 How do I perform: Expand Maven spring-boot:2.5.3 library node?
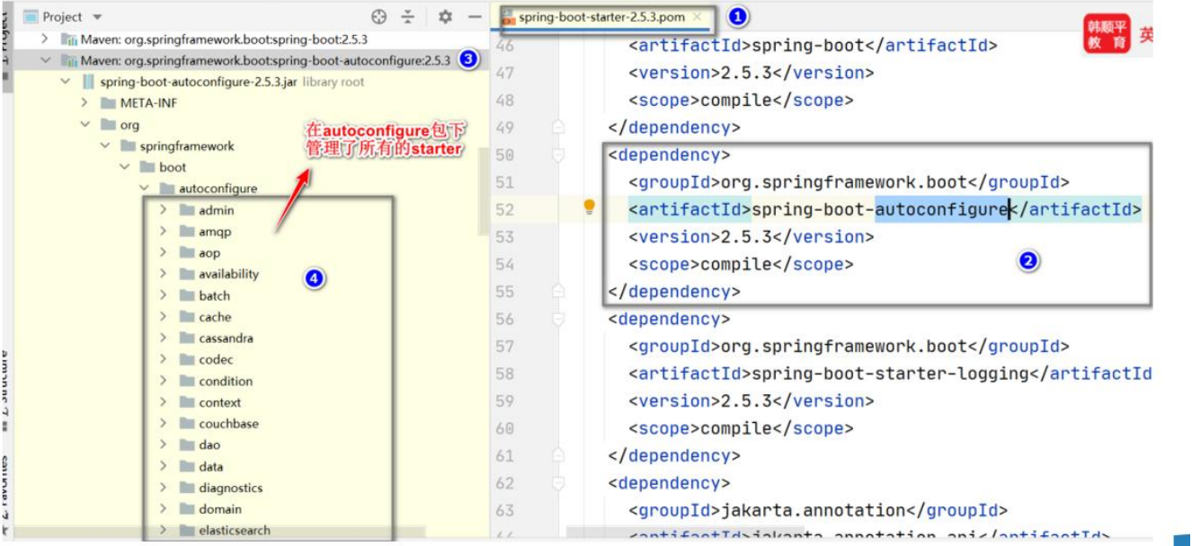pos(45,39)
